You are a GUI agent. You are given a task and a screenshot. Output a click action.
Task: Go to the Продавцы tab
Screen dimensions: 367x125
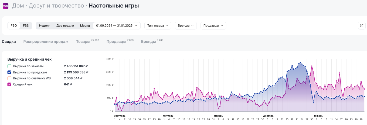(116, 42)
